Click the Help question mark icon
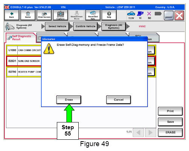The height and width of the screenshot is (151, 189). coord(109,15)
